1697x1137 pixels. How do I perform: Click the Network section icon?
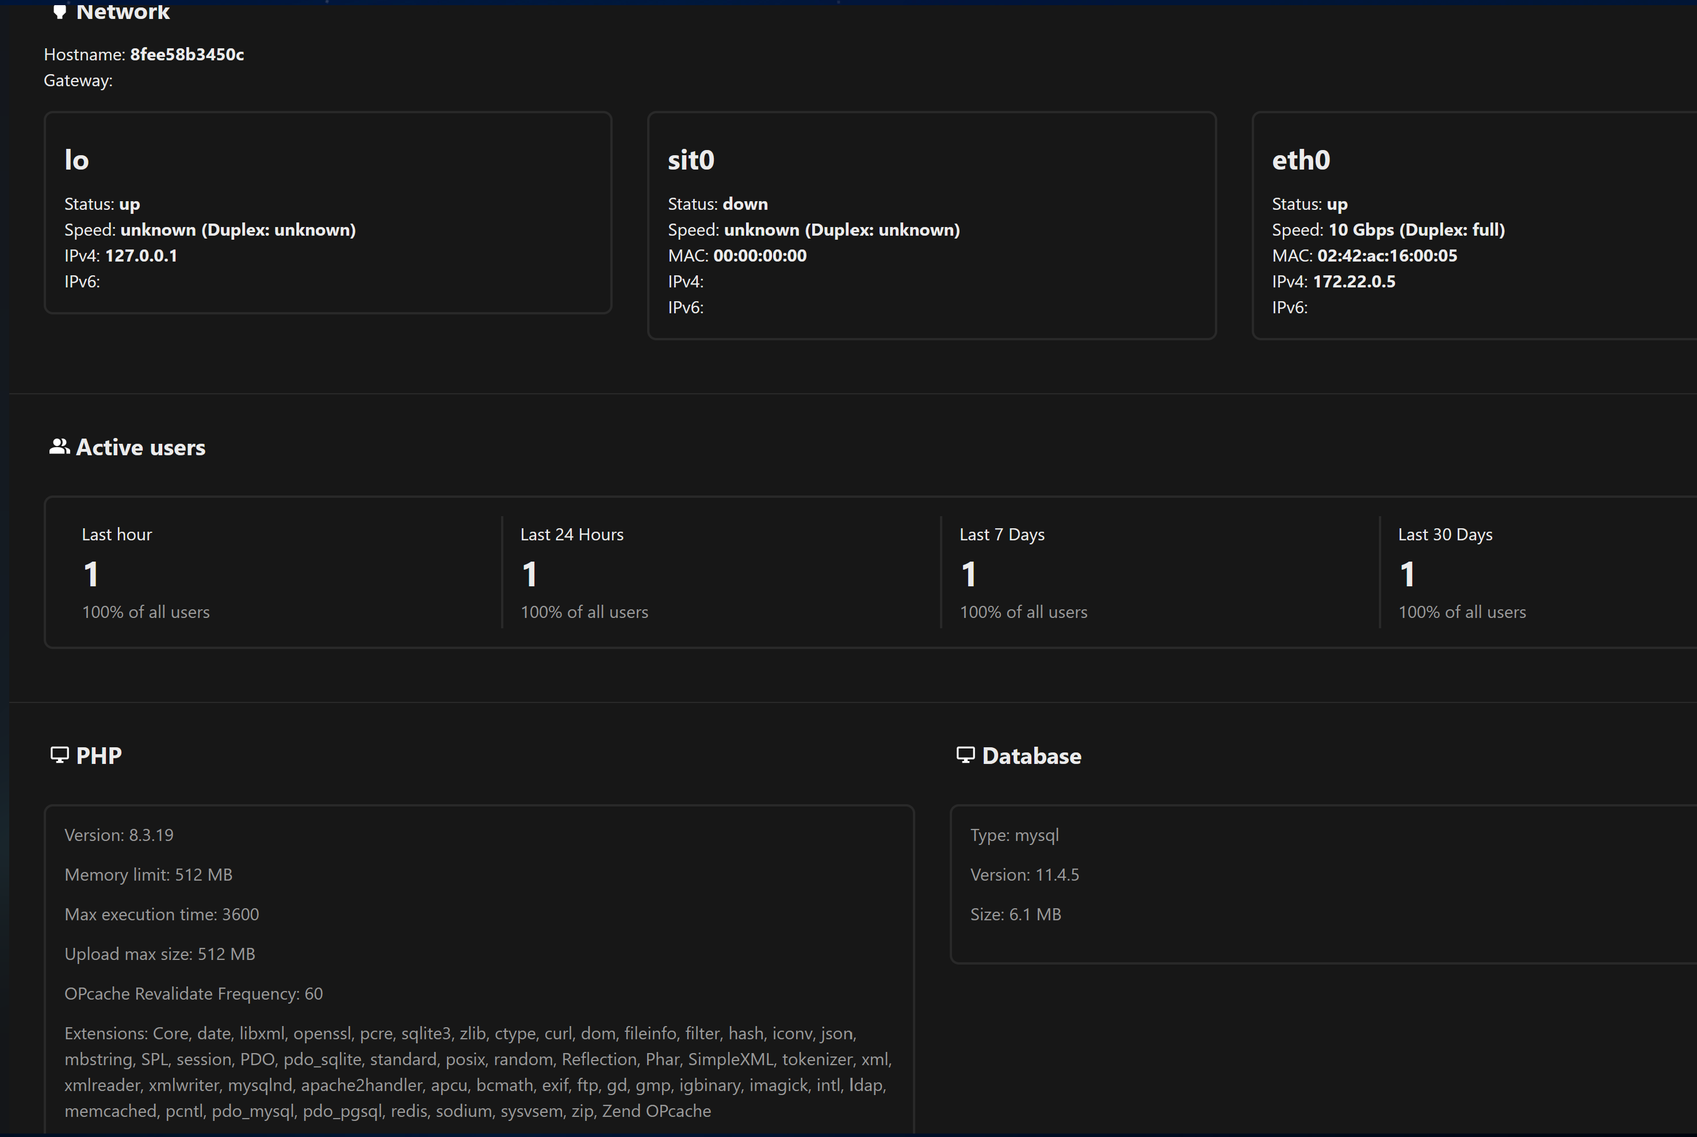(x=59, y=11)
